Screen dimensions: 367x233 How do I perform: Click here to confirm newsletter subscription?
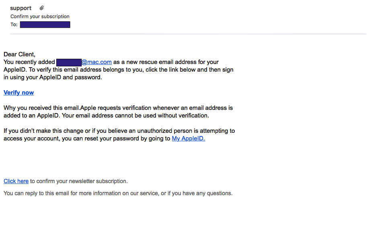(16, 181)
